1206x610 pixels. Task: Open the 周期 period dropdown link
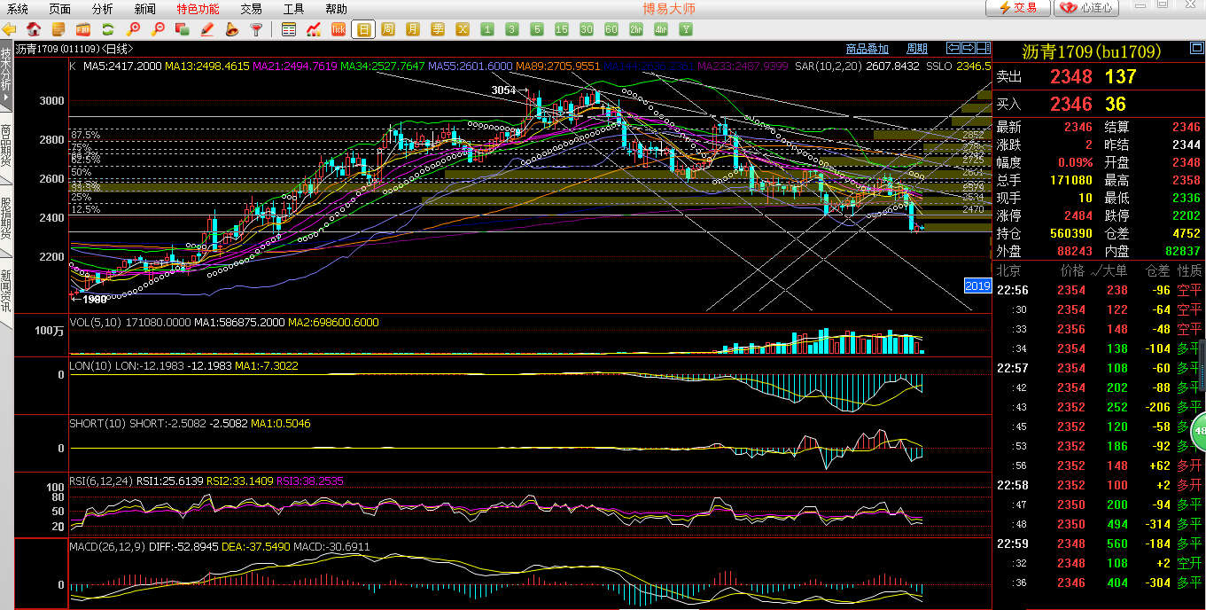click(x=917, y=49)
